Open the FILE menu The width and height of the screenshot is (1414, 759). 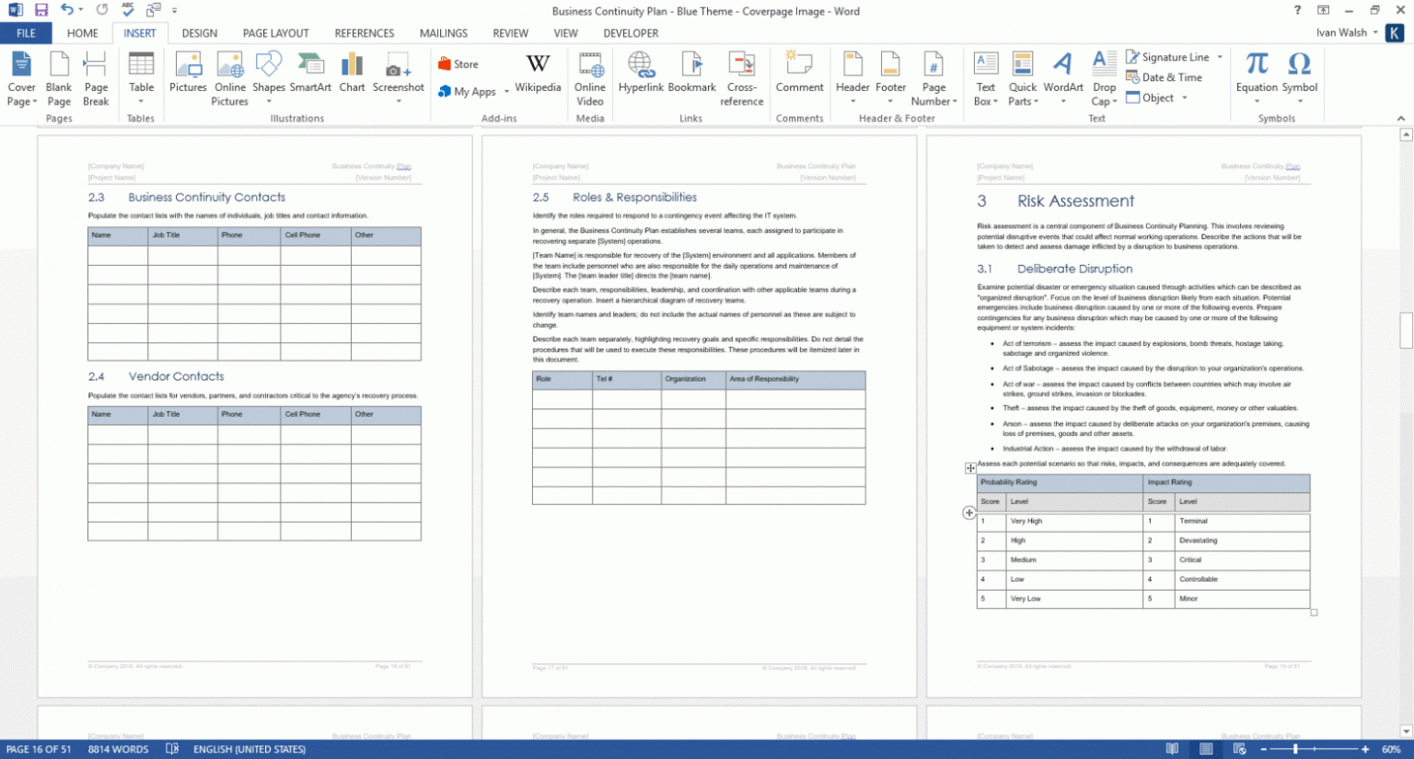(x=26, y=33)
